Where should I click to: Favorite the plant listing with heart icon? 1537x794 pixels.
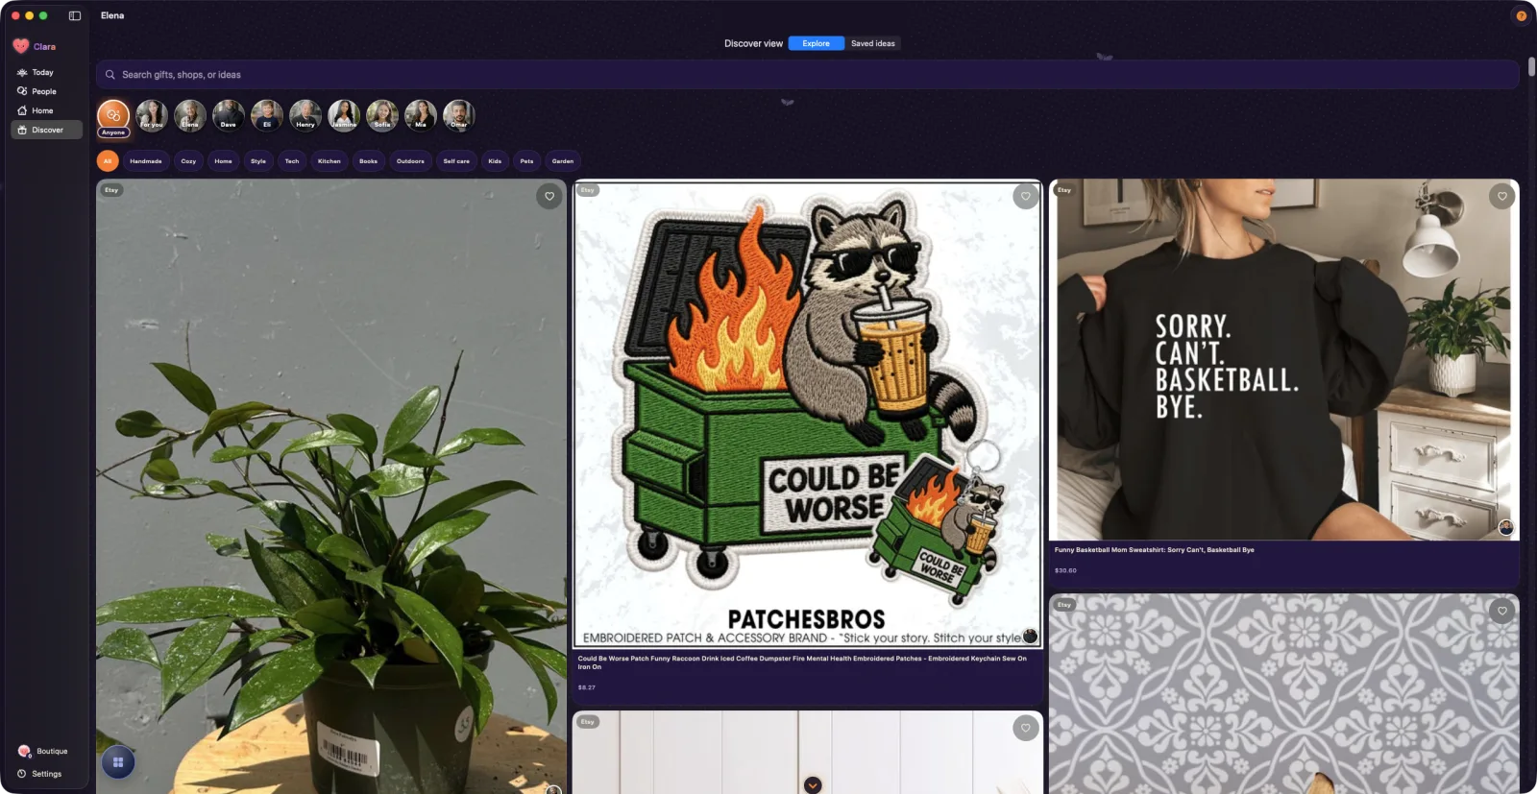coord(549,196)
